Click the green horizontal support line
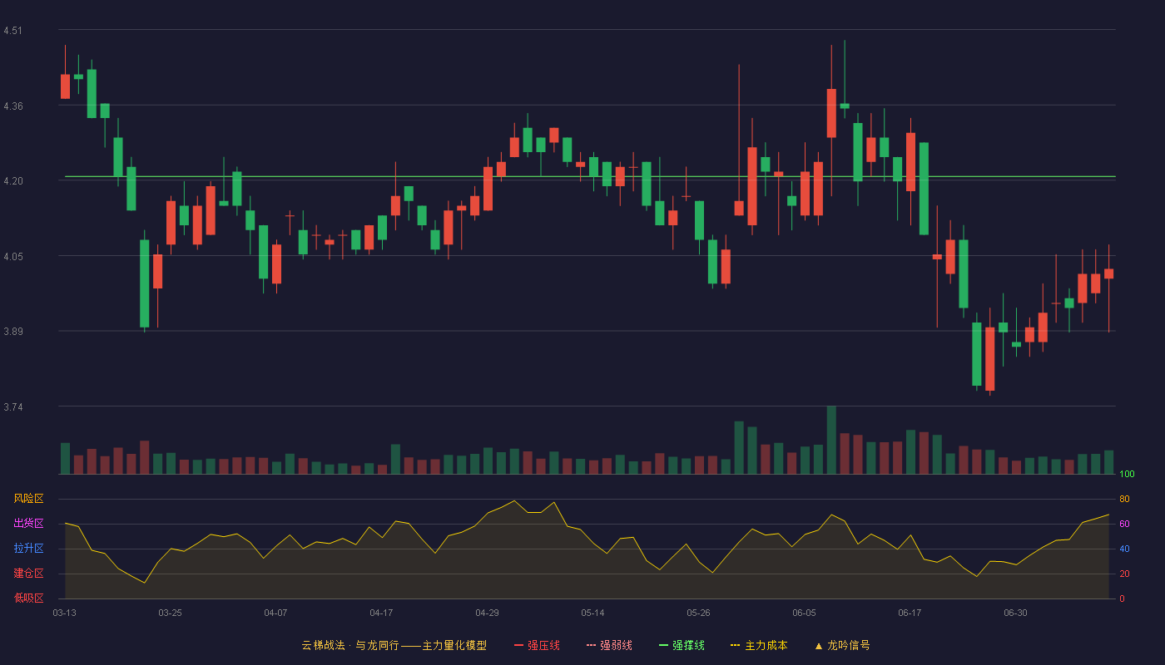The image size is (1165, 665). [x=590, y=176]
